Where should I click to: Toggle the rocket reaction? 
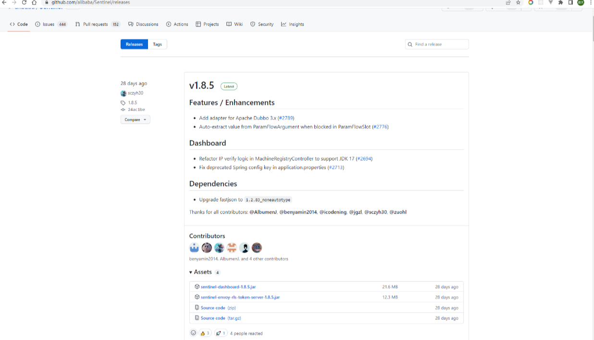click(221, 333)
